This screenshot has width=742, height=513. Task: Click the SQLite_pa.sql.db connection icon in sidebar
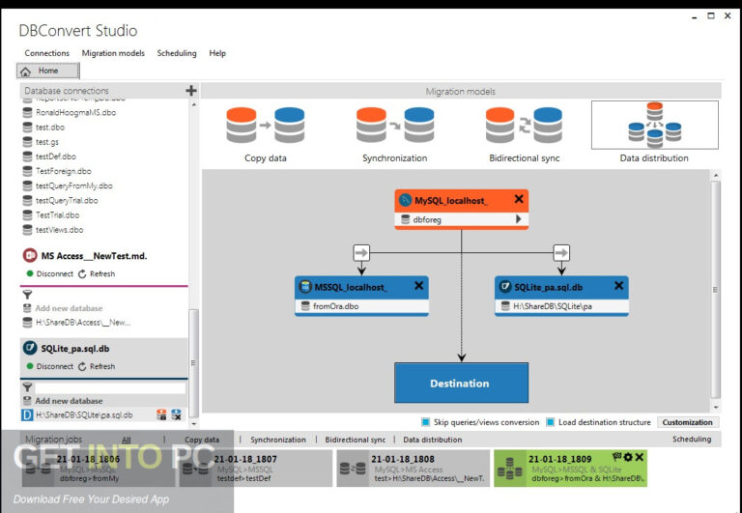(x=30, y=349)
